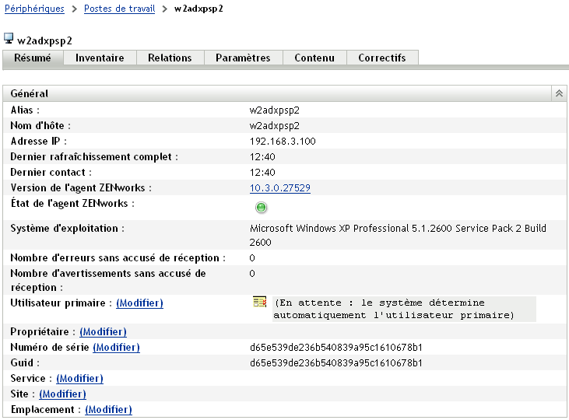Click the Dernier contact time 12:40
Viewport: 569px width, 420px height.
click(262, 173)
